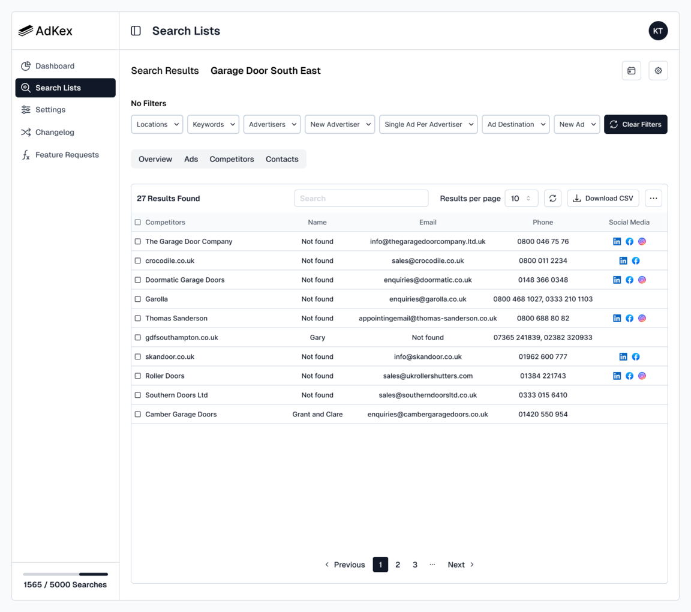This screenshot has width=691, height=612.
Task: Toggle the select-all checkbox in the table header
Action: [137, 222]
